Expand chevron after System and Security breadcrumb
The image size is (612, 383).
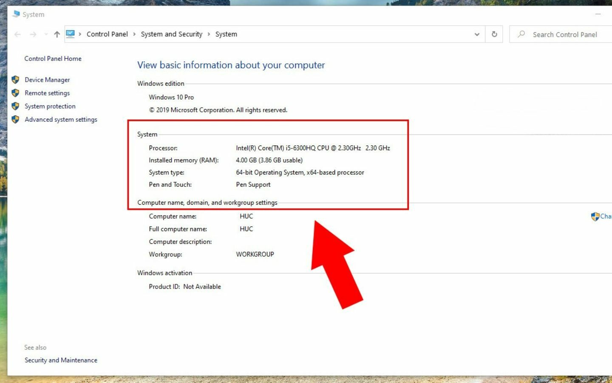209,34
